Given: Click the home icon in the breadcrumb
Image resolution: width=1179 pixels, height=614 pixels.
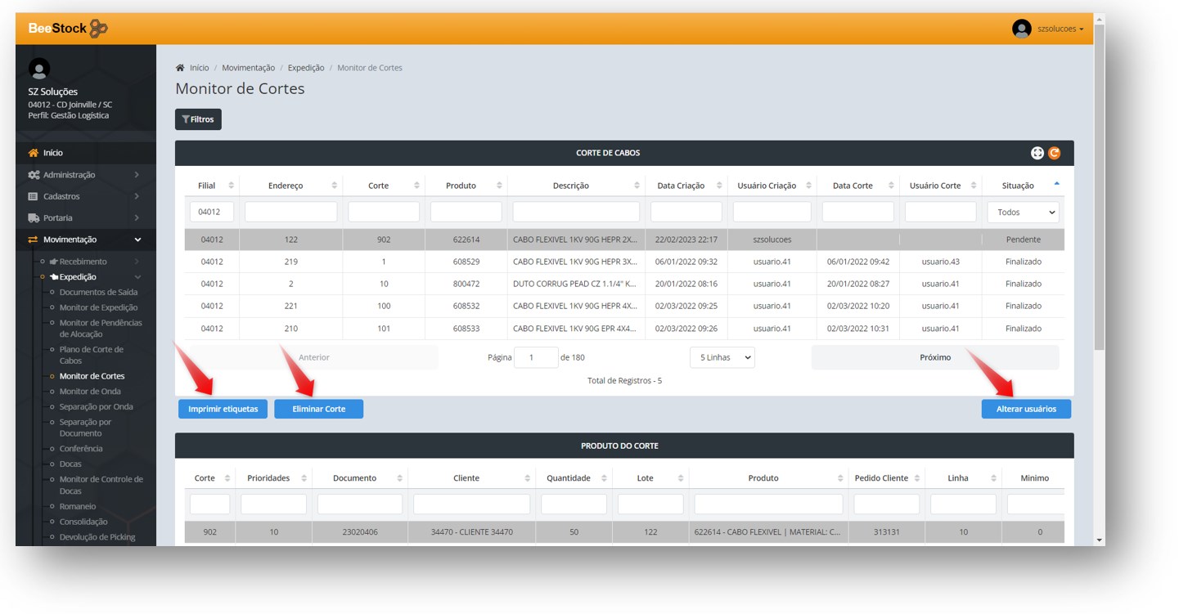Looking at the screenshot, I should (x=180, y=68).
